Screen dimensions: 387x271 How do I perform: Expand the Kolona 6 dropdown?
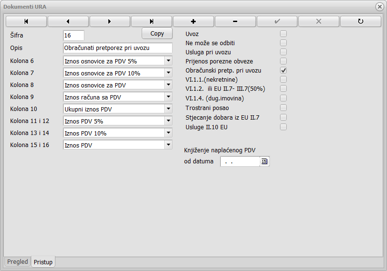(168, 61)
